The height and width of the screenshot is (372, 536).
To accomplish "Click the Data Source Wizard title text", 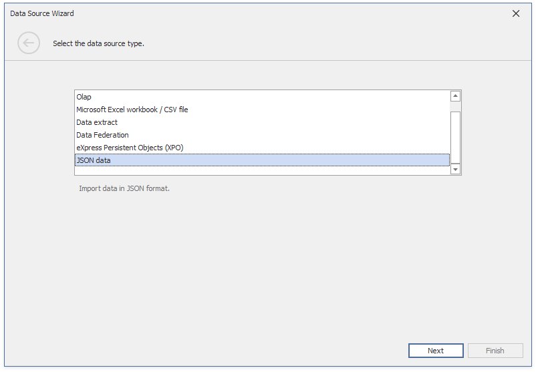I will 42,13.
